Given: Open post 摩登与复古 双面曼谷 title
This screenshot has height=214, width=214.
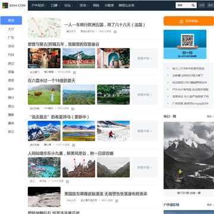Looking at the screenshot, I should pyautogui.click(x=64, y=44).
